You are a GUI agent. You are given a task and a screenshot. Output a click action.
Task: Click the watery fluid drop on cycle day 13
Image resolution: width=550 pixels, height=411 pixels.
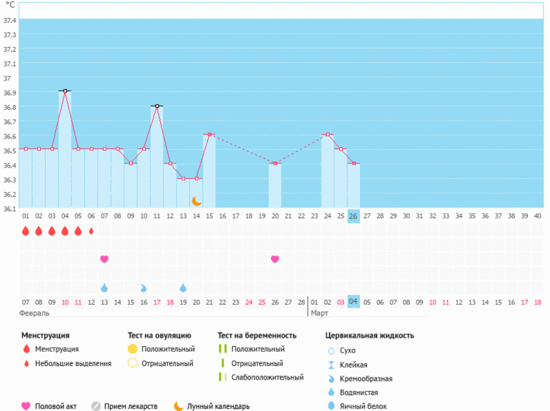tap(183, 288)
